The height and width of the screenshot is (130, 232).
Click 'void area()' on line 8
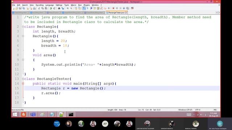(x=44, y=55)
